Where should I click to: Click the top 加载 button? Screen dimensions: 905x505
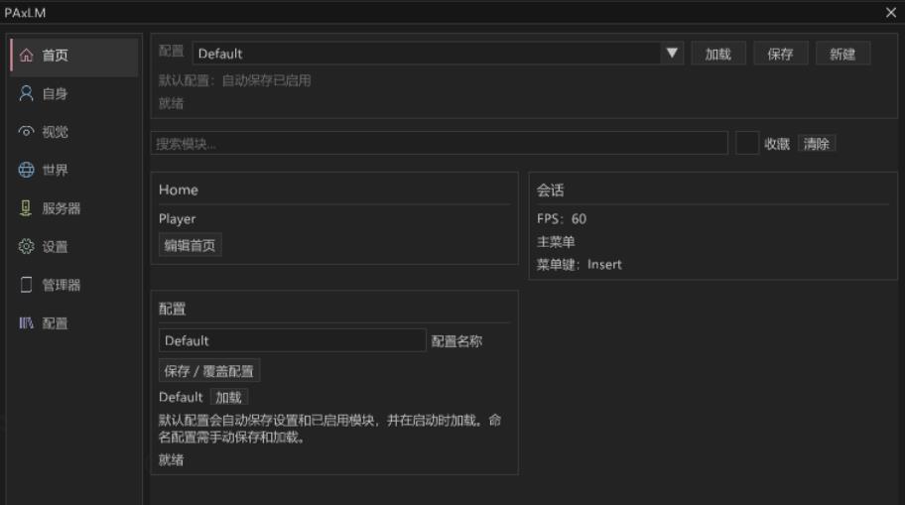718,54
